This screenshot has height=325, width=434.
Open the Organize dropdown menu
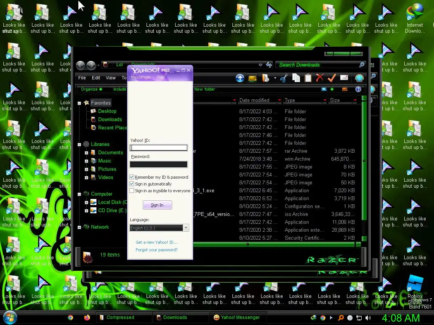91,89
